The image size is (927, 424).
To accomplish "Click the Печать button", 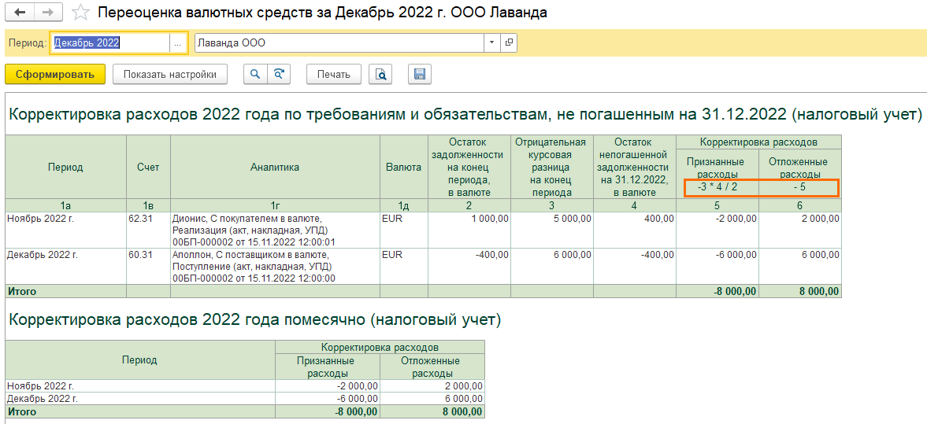I will click(334, 75).
